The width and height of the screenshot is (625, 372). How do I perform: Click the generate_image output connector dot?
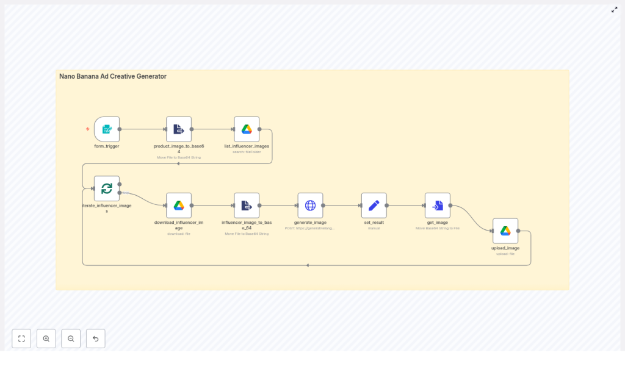(323, 206)
